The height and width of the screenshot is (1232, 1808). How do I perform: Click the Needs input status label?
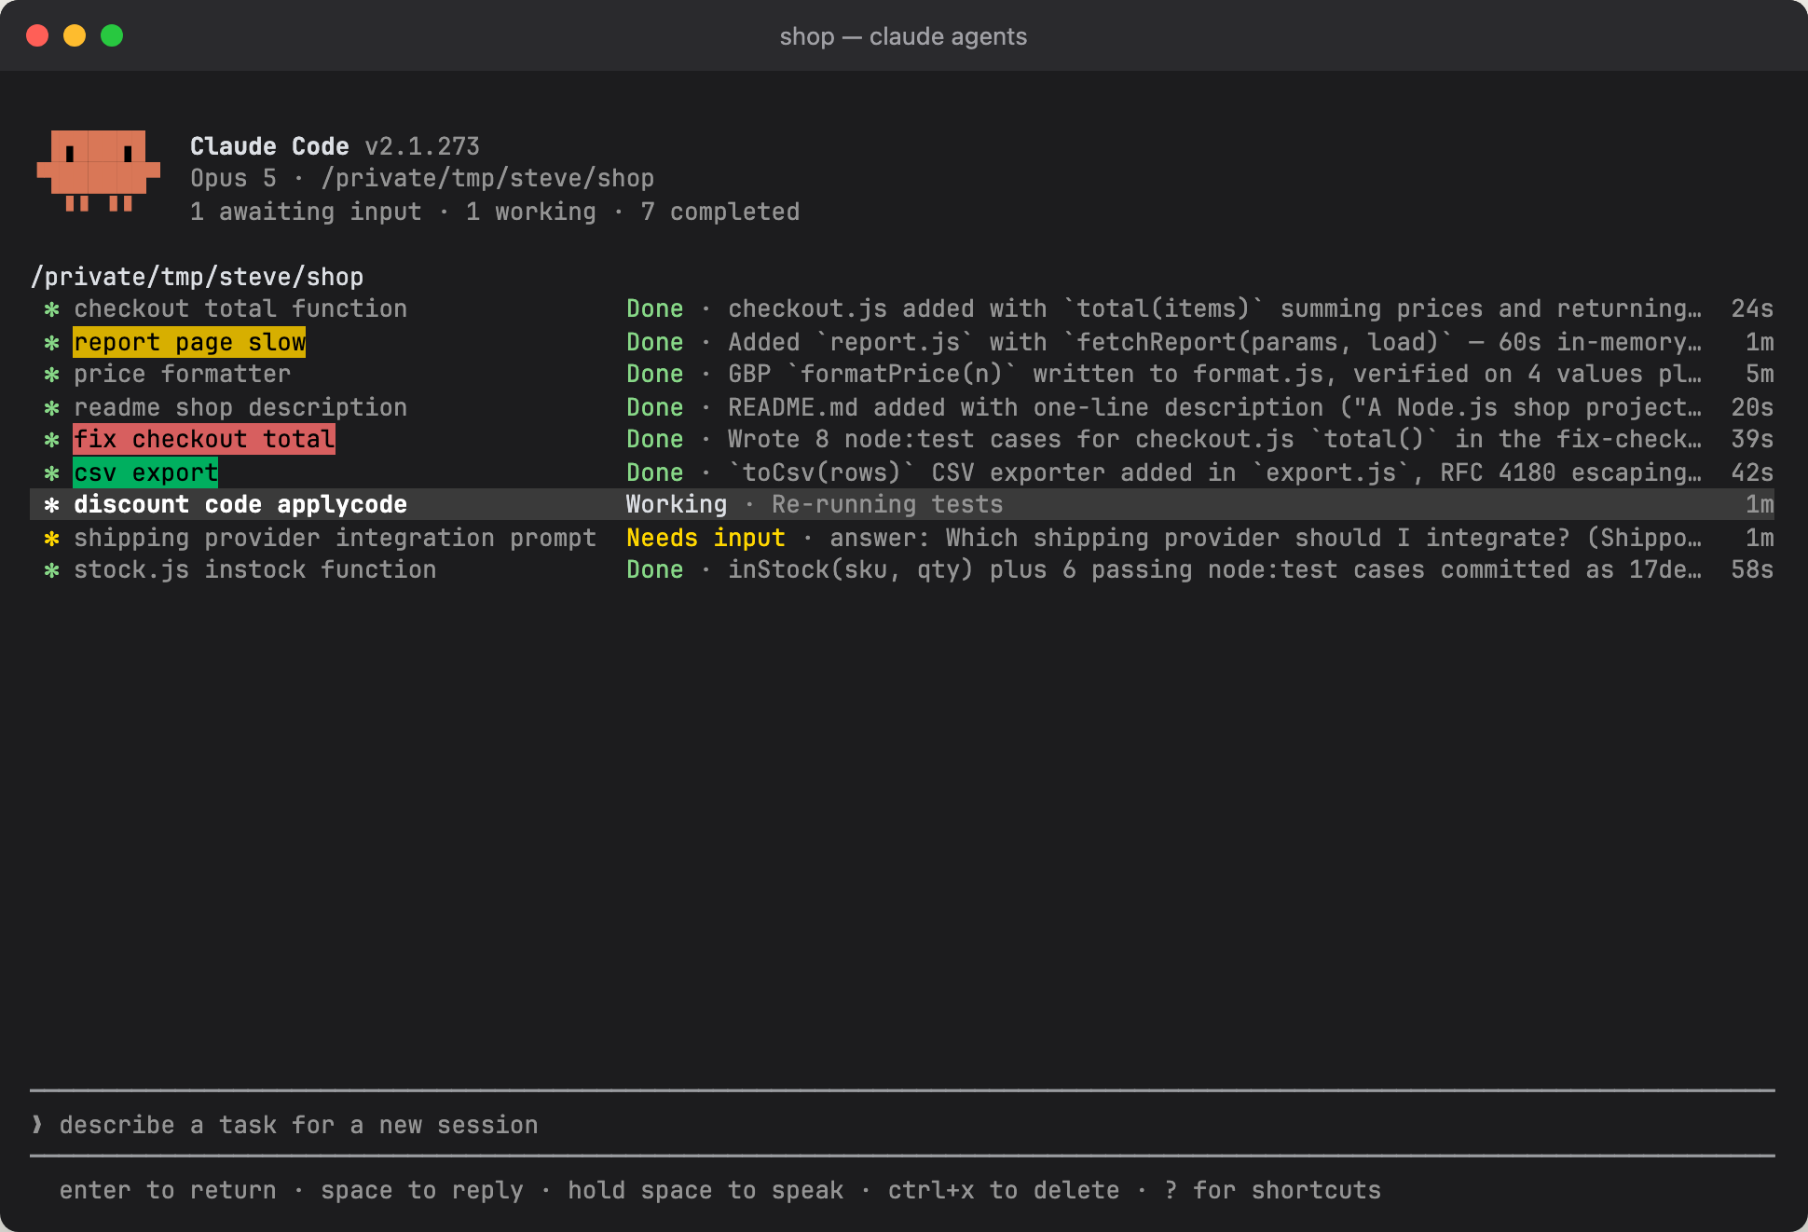tap(705, 538)
